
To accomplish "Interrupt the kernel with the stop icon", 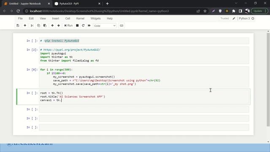I will pos(77,25).
